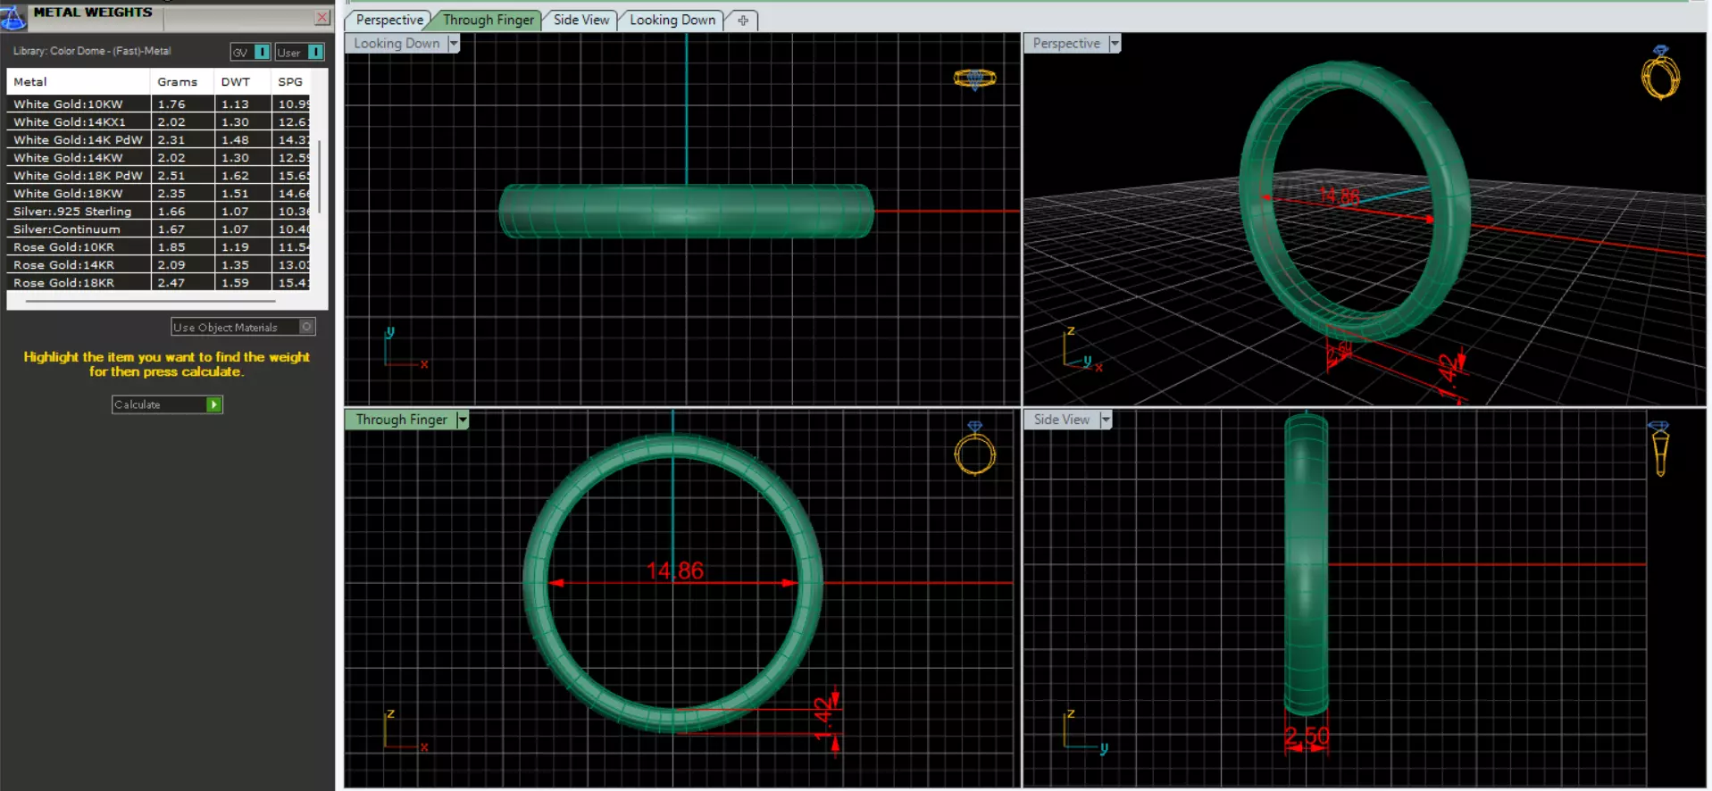Select the White Gold:14KX1 row
The width and height of the screenshot is (1712, 791).
158,121
